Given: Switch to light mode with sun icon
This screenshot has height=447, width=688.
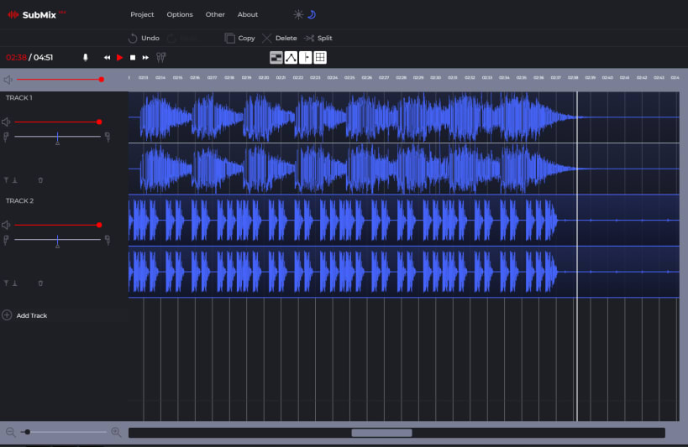Looking at the screenshot, I should click(x=297, y=14).
